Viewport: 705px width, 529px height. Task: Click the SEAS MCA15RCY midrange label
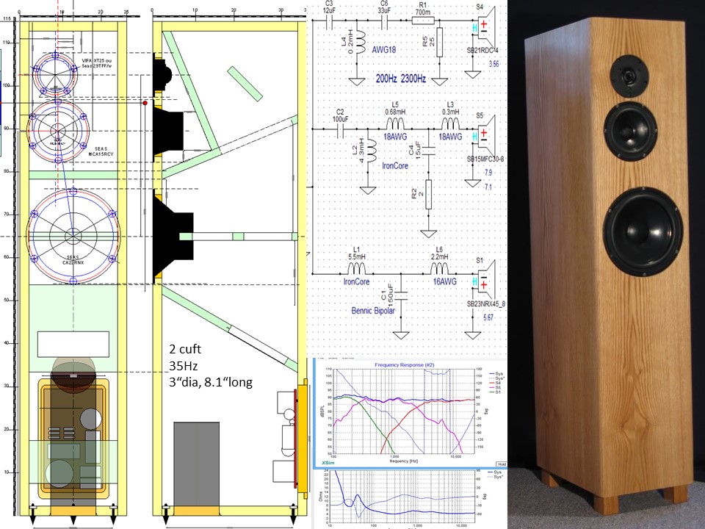click(x=101, y=151)
